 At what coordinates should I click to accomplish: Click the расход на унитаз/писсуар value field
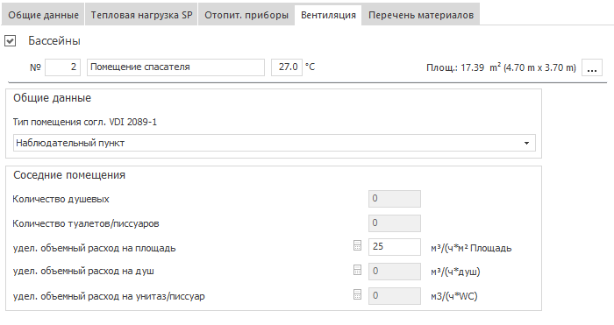point(395,296)
